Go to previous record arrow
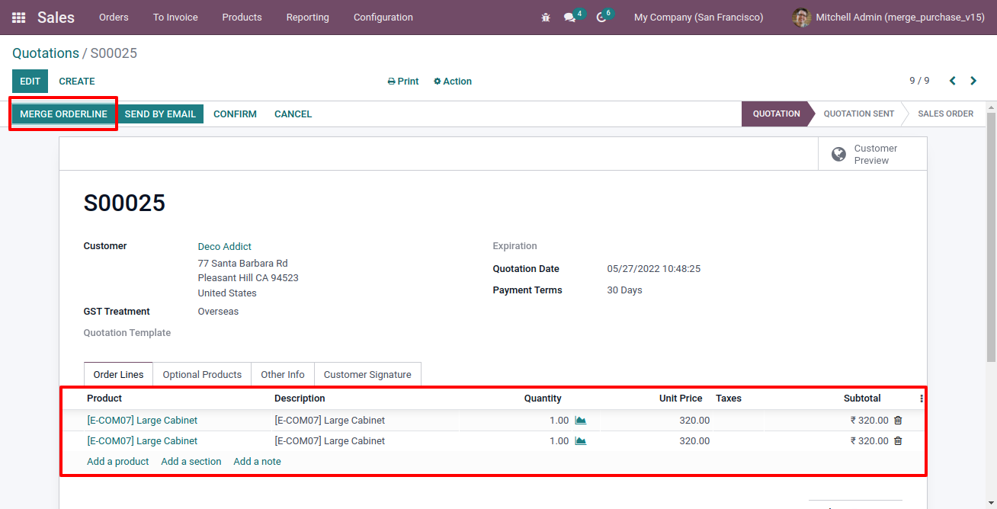Viewport: 997px width, 509px height. point(952,81)
